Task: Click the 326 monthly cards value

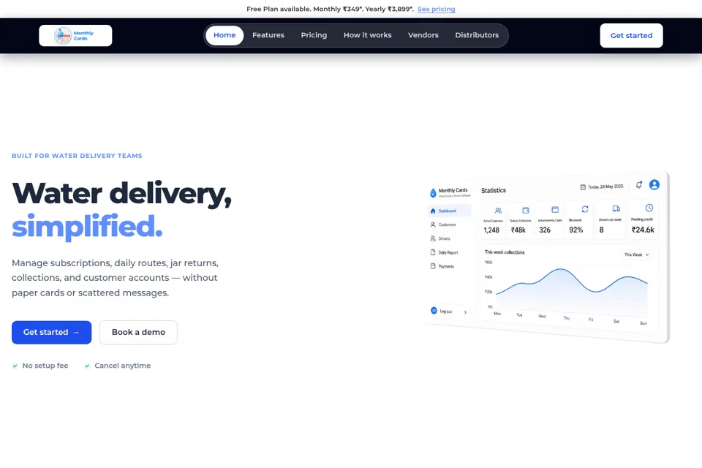Action: coord(545,230)
